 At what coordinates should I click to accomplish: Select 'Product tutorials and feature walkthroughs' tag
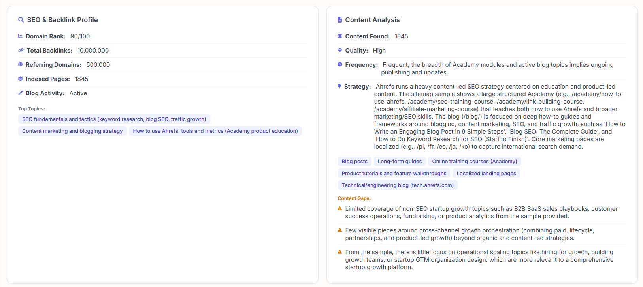coord(394,173)
